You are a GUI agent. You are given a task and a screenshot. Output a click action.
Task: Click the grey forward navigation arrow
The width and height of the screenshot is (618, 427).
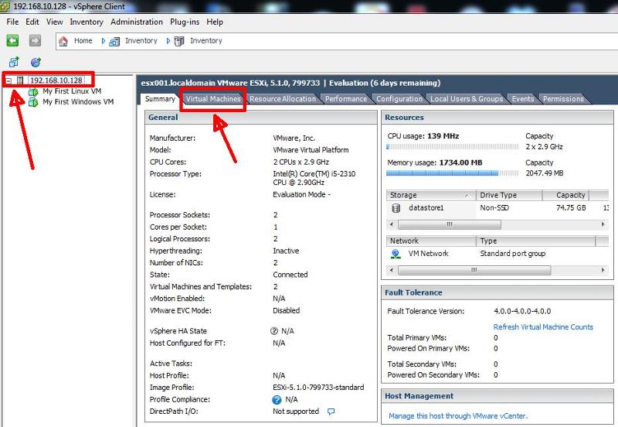[35, 40]
